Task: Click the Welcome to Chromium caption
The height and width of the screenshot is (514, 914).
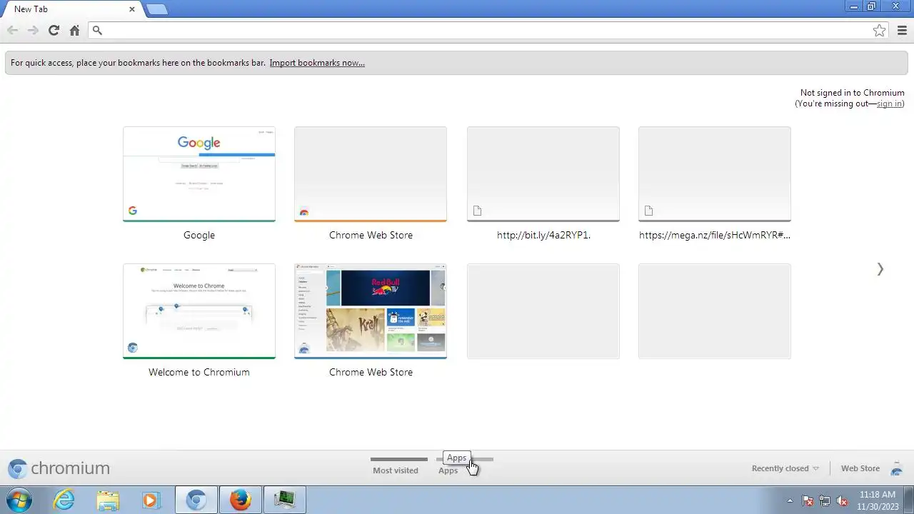Action: click(x=199, y=372)
